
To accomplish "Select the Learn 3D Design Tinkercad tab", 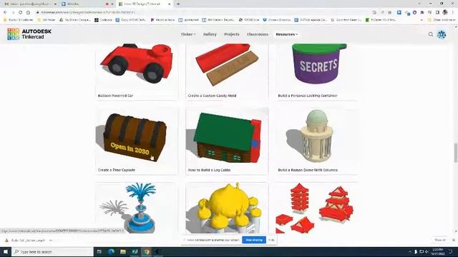I will tap(142, 4).
